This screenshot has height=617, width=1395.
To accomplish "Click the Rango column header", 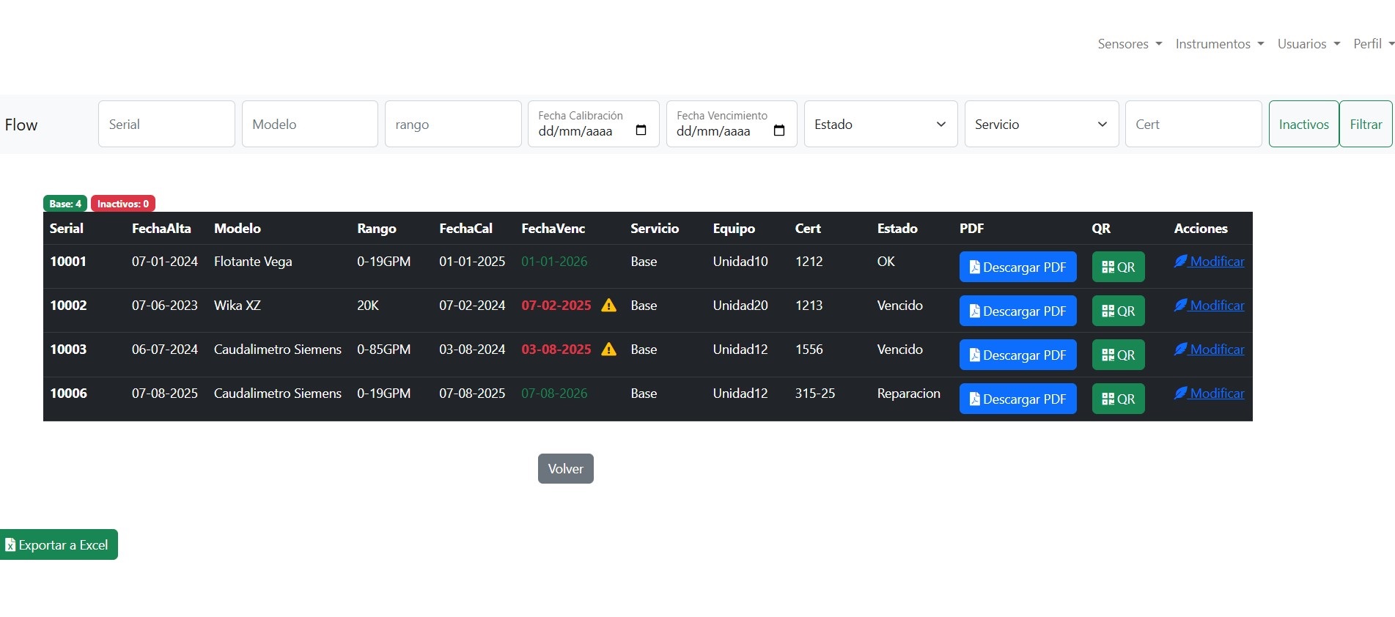I will [377, 228].
